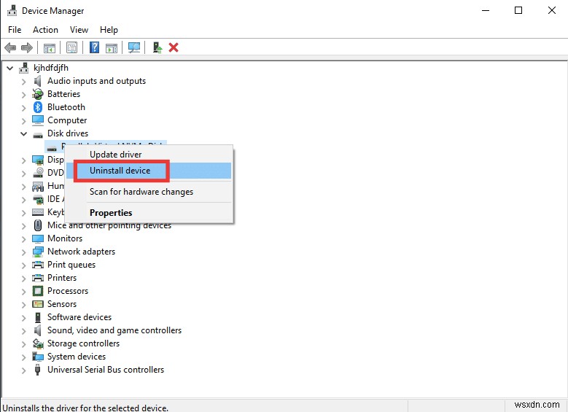The width and height of the screenshot is (568, 412).
Task: Click the Print queues category icon
Action: click(38, 265)
